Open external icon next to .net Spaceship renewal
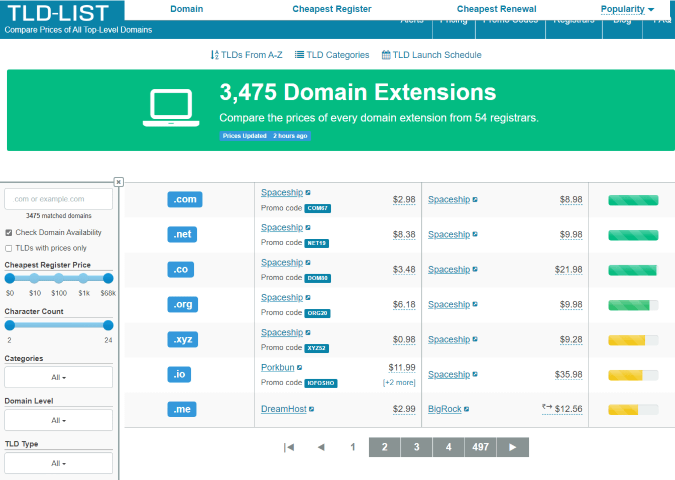Screen dimensions: 675x480 (475, 234)
